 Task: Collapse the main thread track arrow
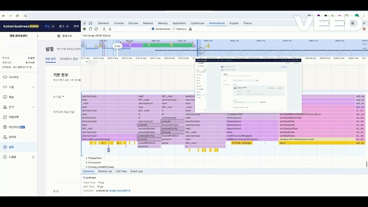[87, 62]
